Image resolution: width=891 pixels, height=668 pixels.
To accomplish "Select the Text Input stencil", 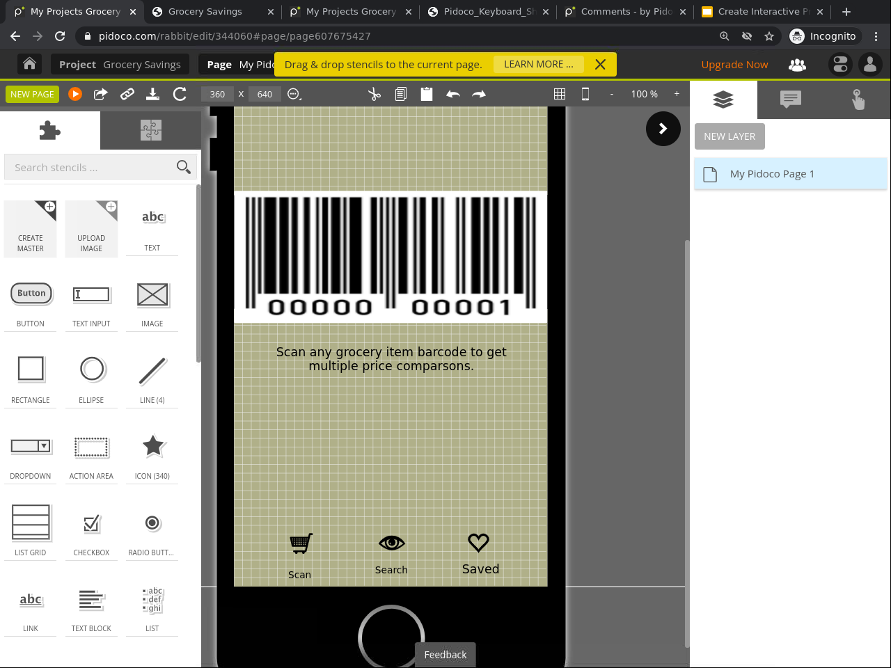I will pyautogui.click(x=91, y=305).
